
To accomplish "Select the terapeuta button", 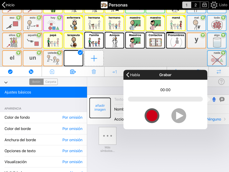I will pyautogui.click(x=73, y=41).
